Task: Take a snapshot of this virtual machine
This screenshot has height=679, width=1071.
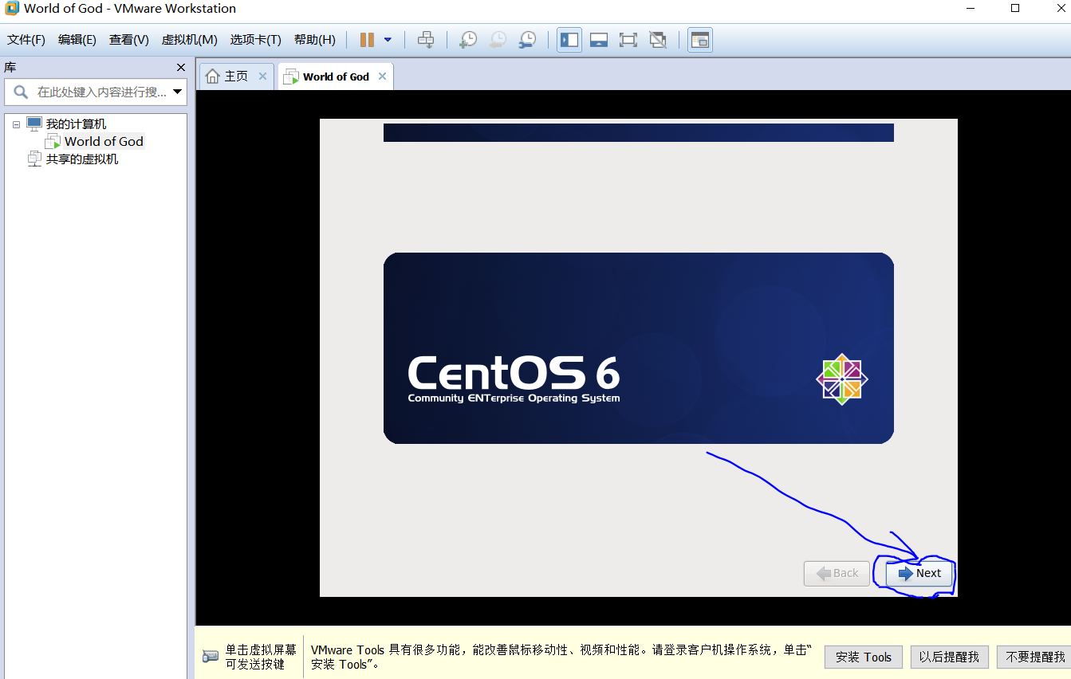Action: pyautogui.click(x=468, y=40)
